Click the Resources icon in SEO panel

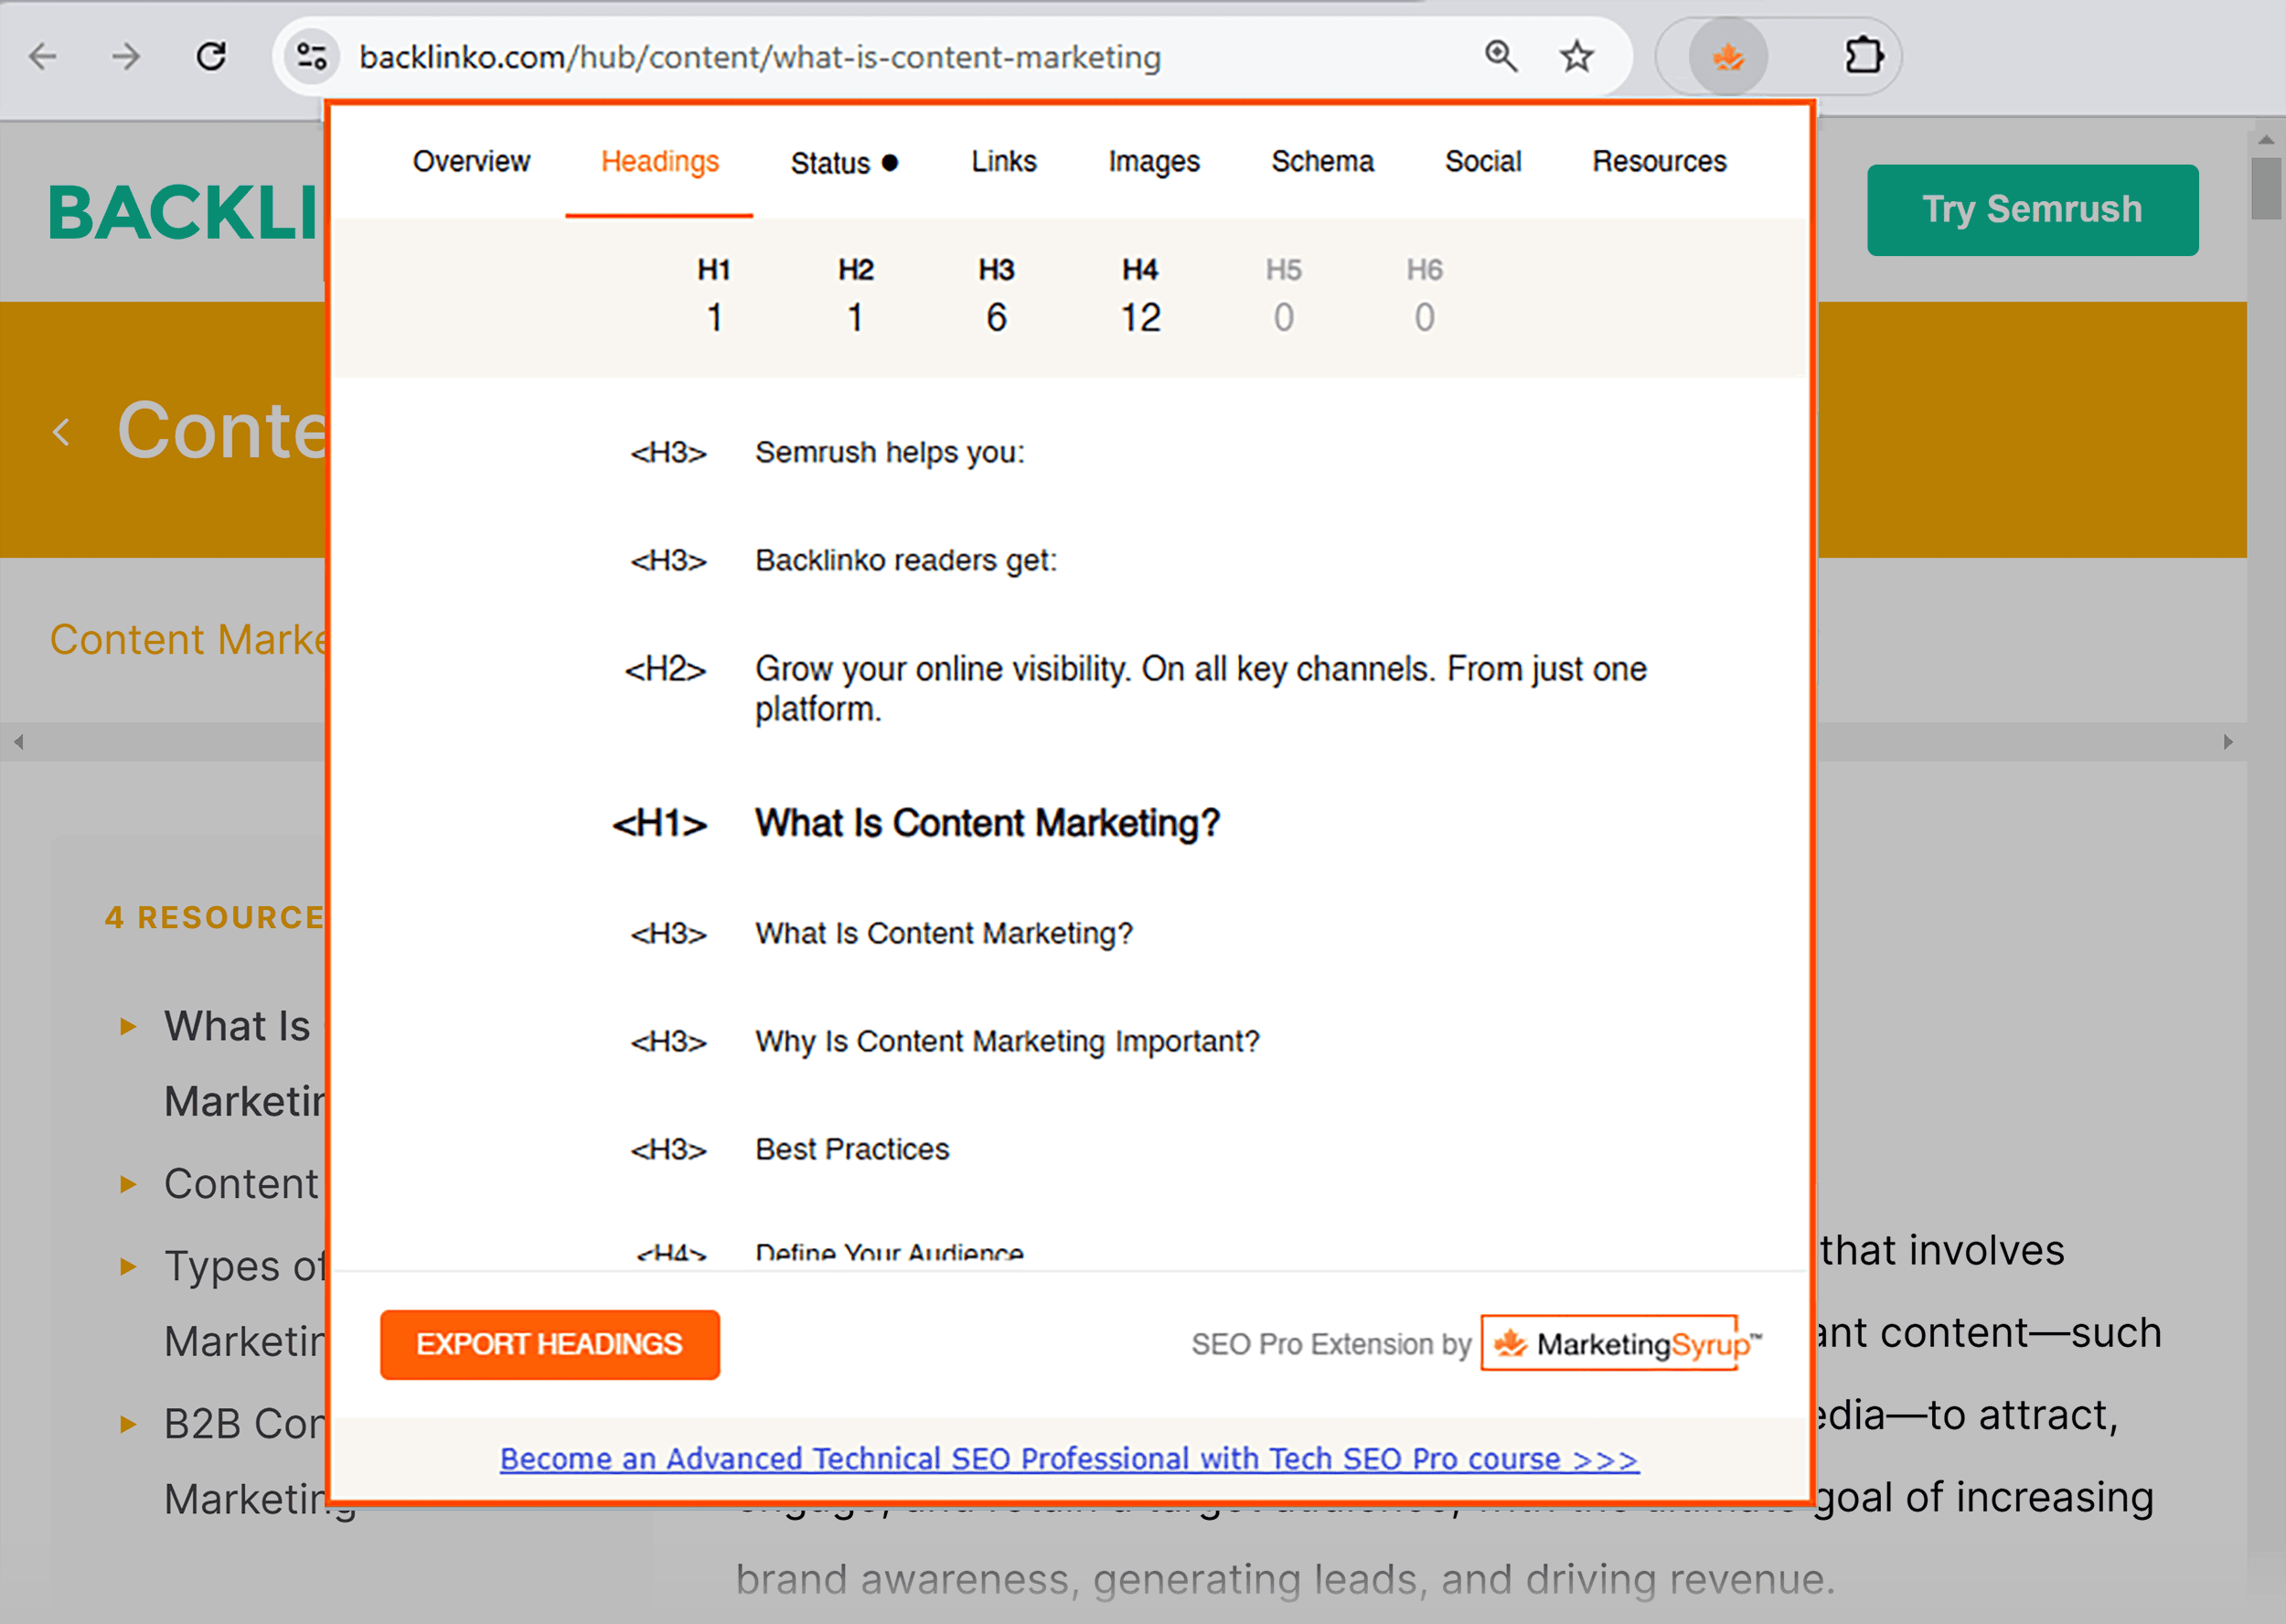1661,160
